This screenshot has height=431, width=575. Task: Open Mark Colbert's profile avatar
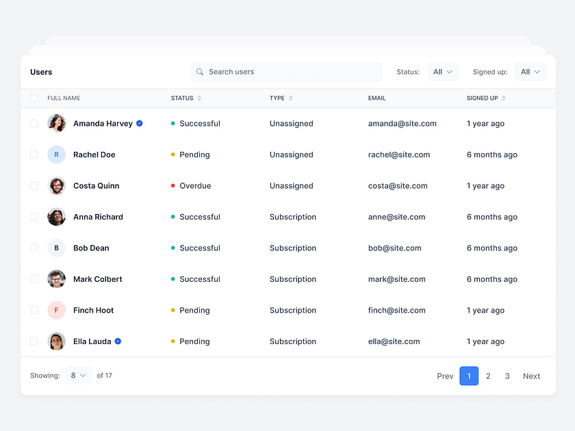tap(56, 279)
